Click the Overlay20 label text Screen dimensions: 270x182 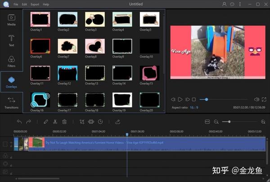point(146,110)
